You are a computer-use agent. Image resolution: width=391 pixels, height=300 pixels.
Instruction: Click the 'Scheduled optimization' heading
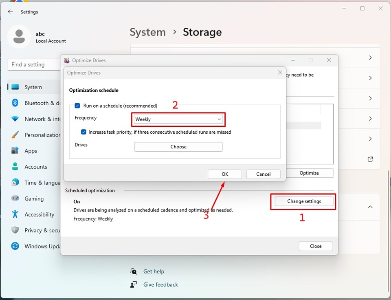coord(90,190)
